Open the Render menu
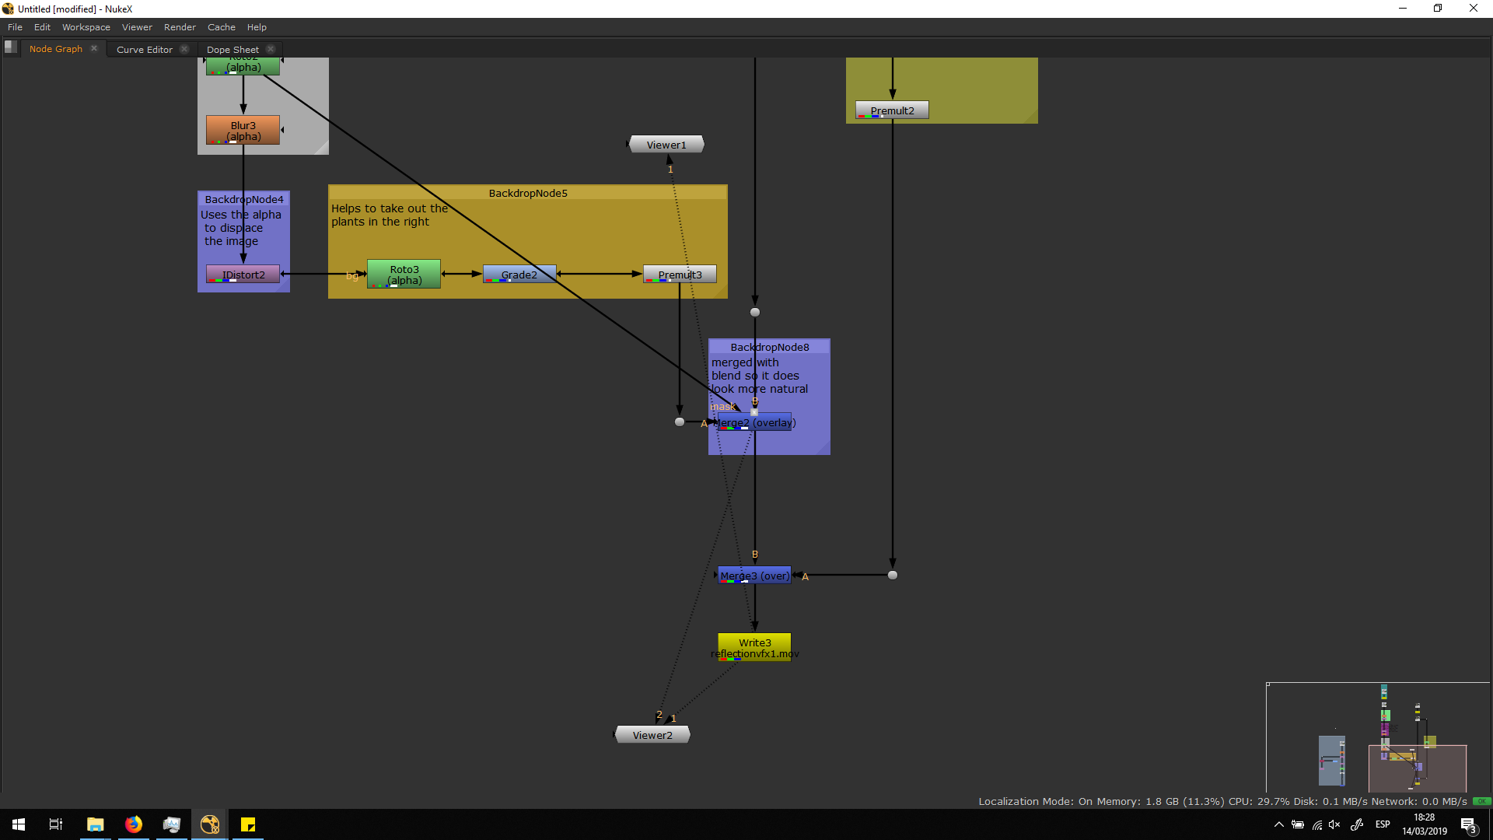 coord(180,27)
